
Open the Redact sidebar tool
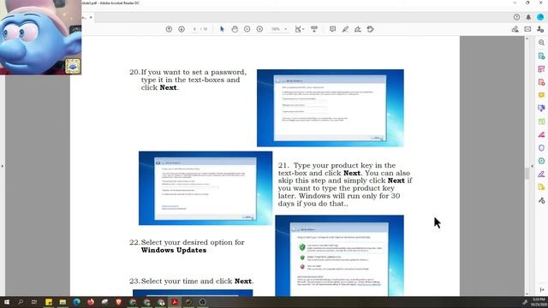point(541,135)
